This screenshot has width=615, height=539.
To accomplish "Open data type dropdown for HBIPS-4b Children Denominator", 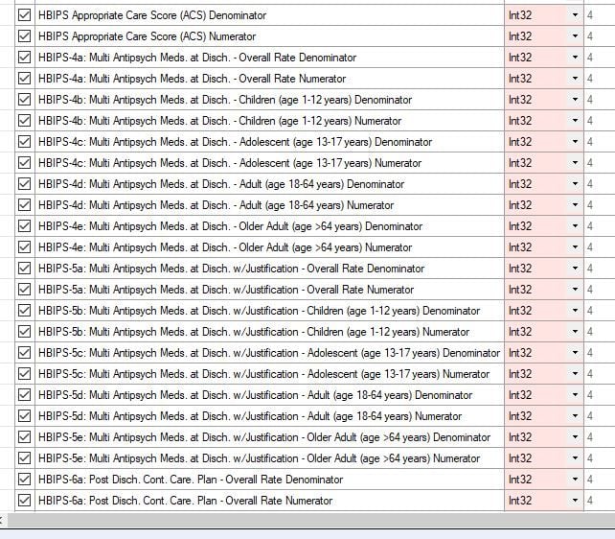I will pos(575,100).
